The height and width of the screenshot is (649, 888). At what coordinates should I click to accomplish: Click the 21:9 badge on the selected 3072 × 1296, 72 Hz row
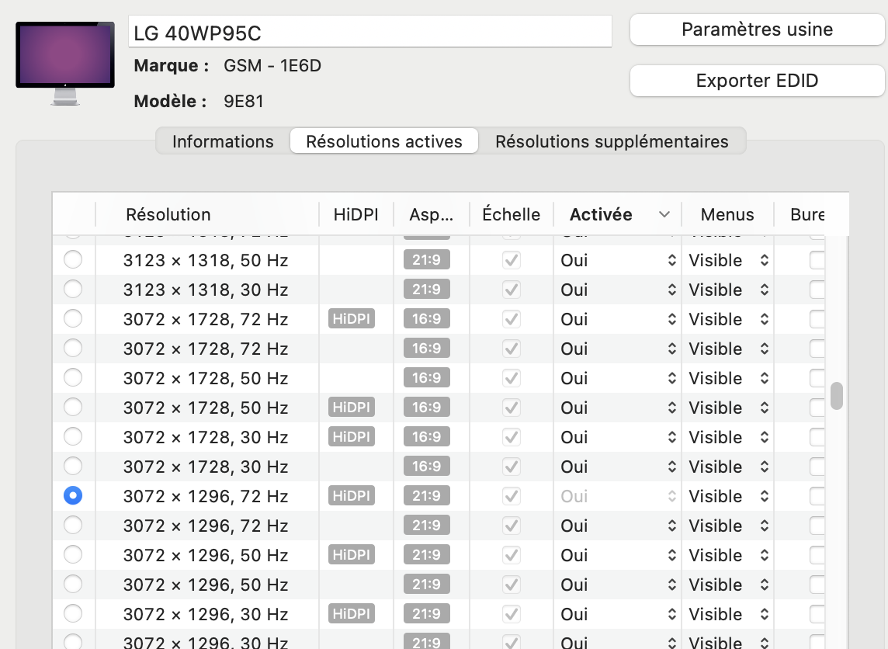click(x=426, y=495)
